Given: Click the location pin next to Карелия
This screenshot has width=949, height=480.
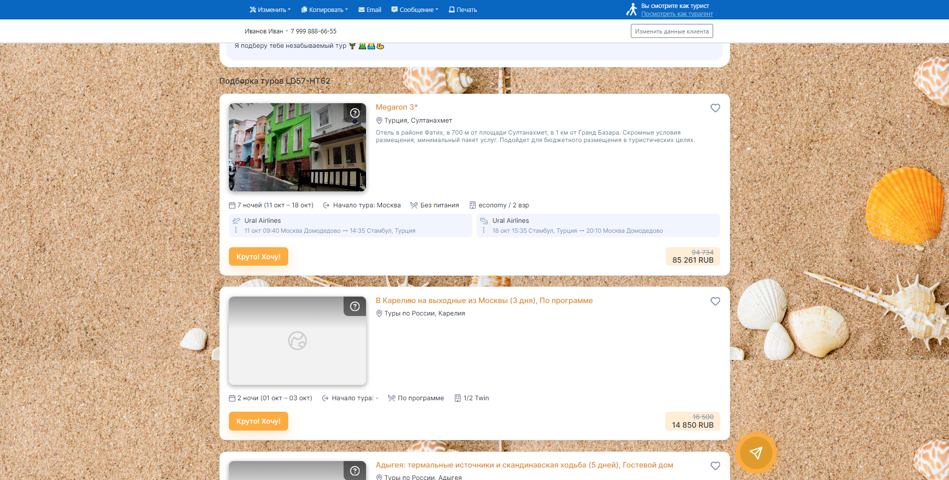Looking at the screenshot, I should coord(379,314).
